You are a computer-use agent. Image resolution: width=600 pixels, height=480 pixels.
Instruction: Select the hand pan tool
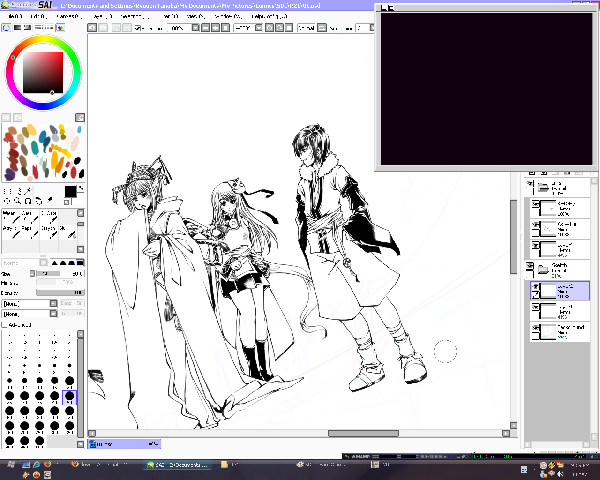click(38, 201)
